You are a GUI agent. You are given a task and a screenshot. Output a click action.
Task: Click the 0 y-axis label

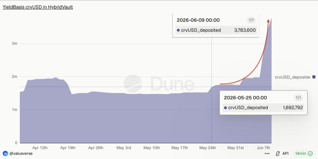coord(16,143)
